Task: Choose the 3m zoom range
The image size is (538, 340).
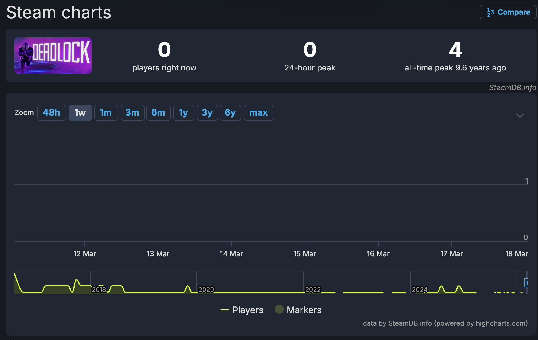Action: tap(132, 113)
